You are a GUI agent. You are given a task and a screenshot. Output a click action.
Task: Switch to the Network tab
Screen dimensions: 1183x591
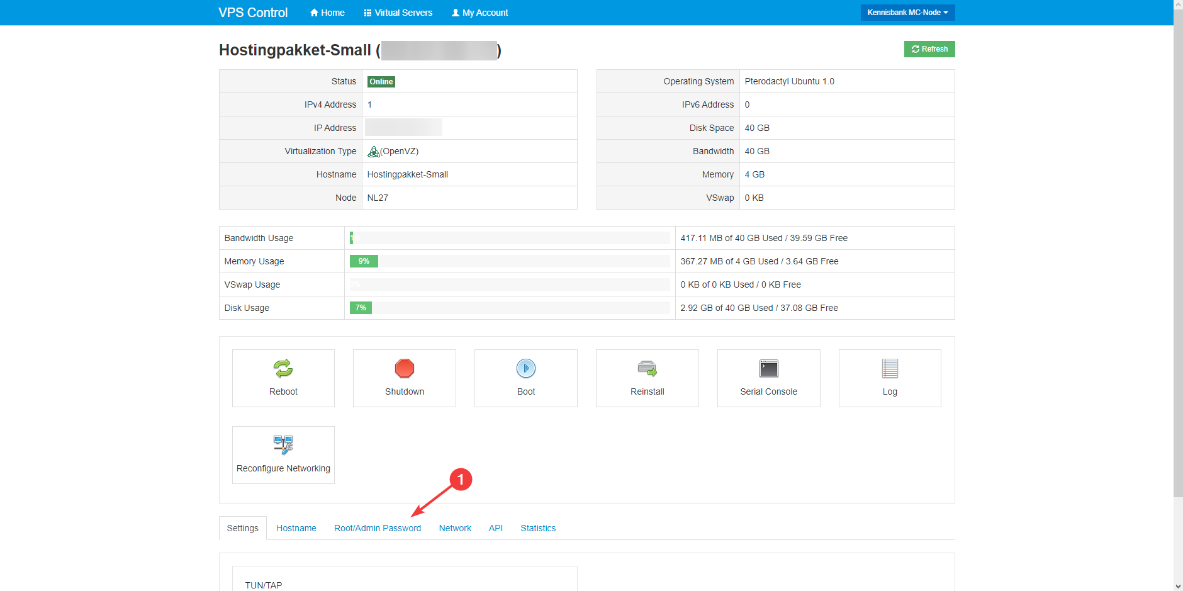point(455,528)
